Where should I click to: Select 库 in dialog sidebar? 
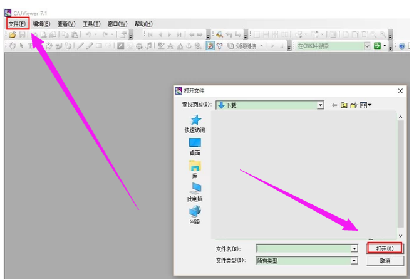click(195, 169)
